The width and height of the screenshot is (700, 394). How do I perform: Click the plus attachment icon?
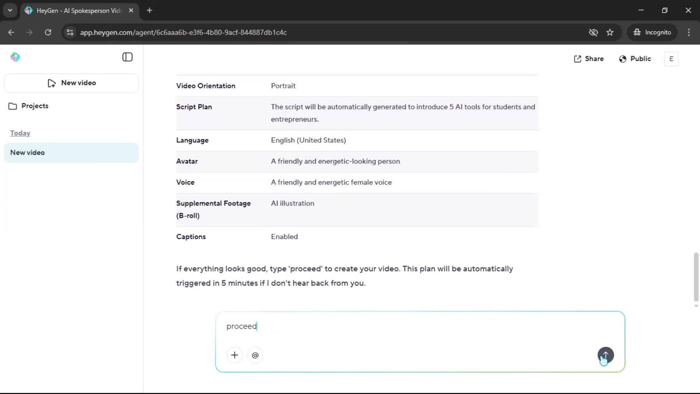tap(234, 355)
